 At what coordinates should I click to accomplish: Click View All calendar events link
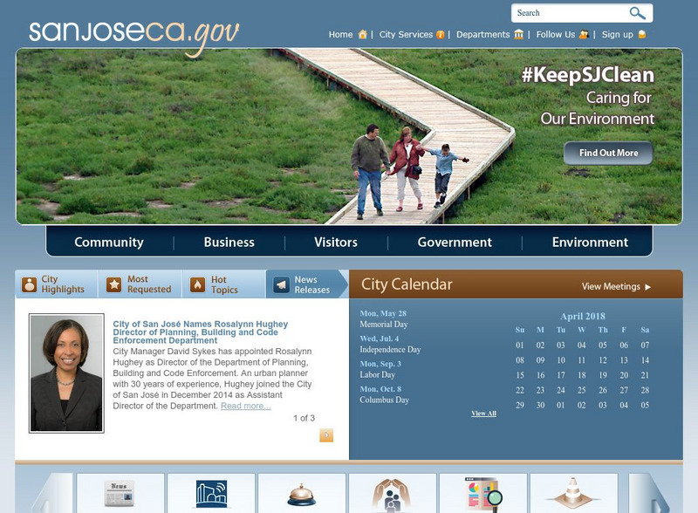pyautogui.click(x=483, y=414)
